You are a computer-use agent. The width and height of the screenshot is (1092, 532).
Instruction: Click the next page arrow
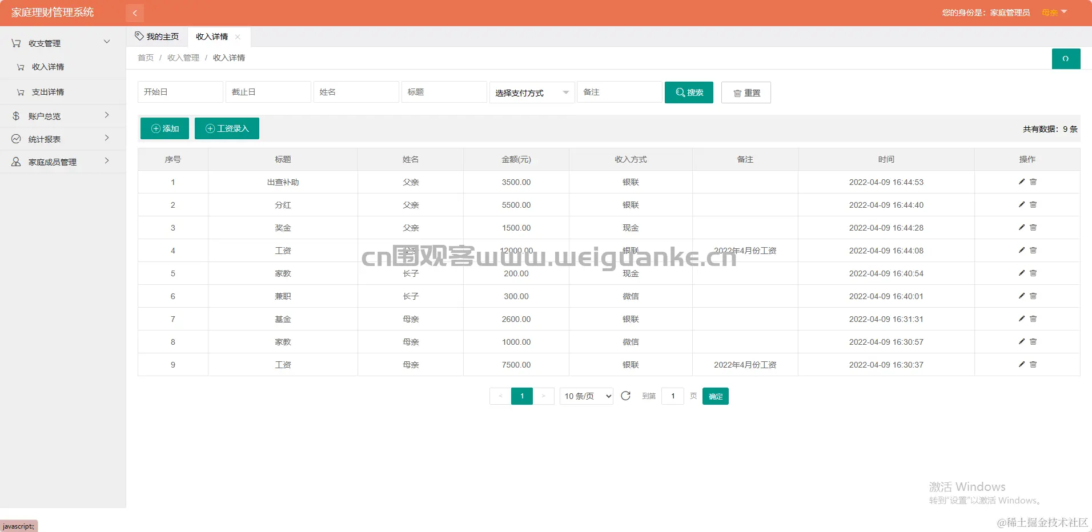tap(544, 396)
